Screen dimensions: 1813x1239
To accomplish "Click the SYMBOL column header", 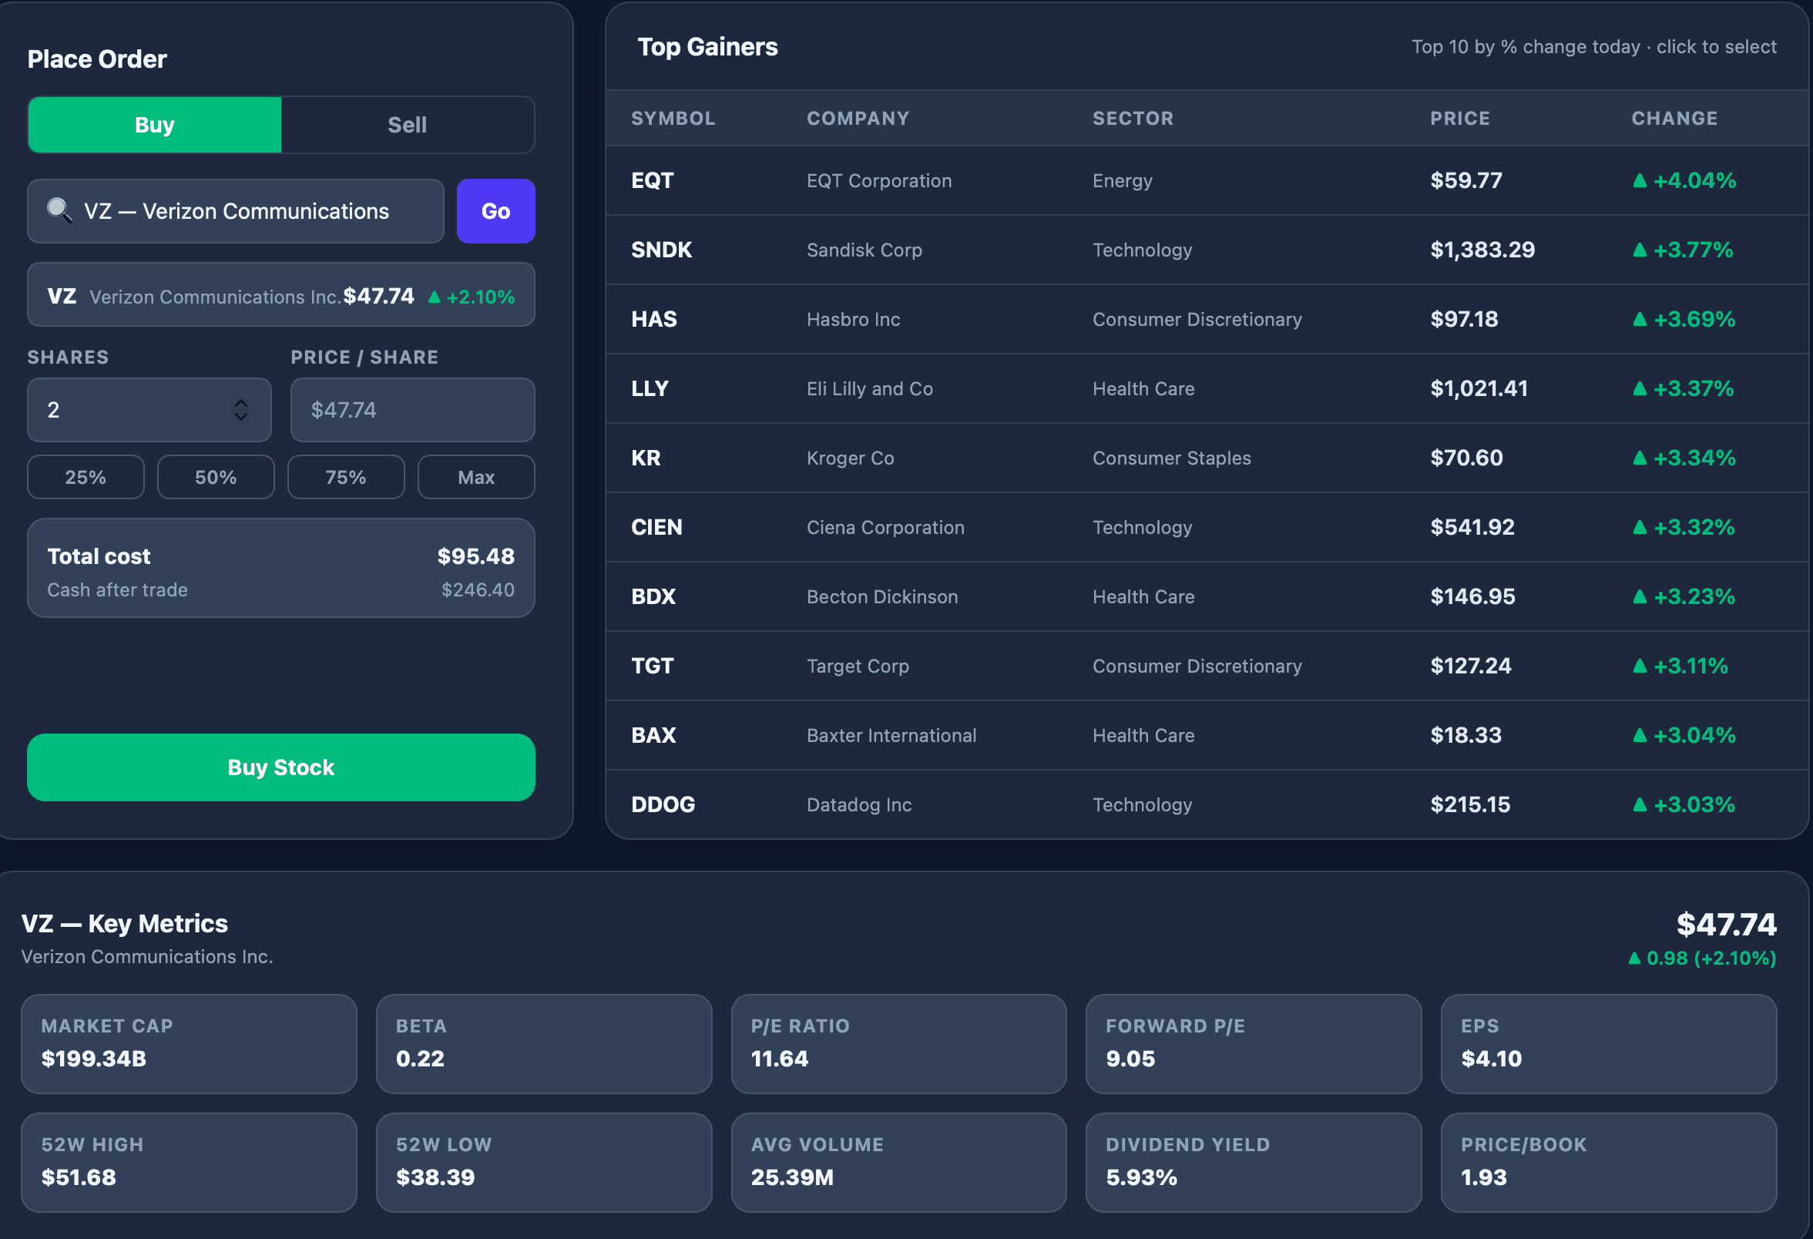I will click(673, 119).
